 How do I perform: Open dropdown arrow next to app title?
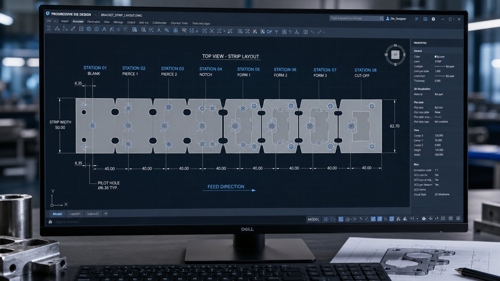click(x=95, y=15)
